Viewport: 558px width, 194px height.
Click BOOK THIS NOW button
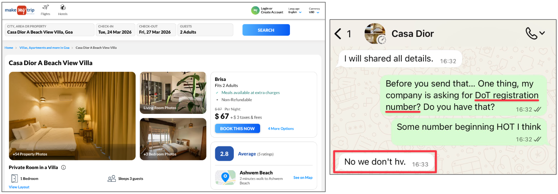[237, 129]
